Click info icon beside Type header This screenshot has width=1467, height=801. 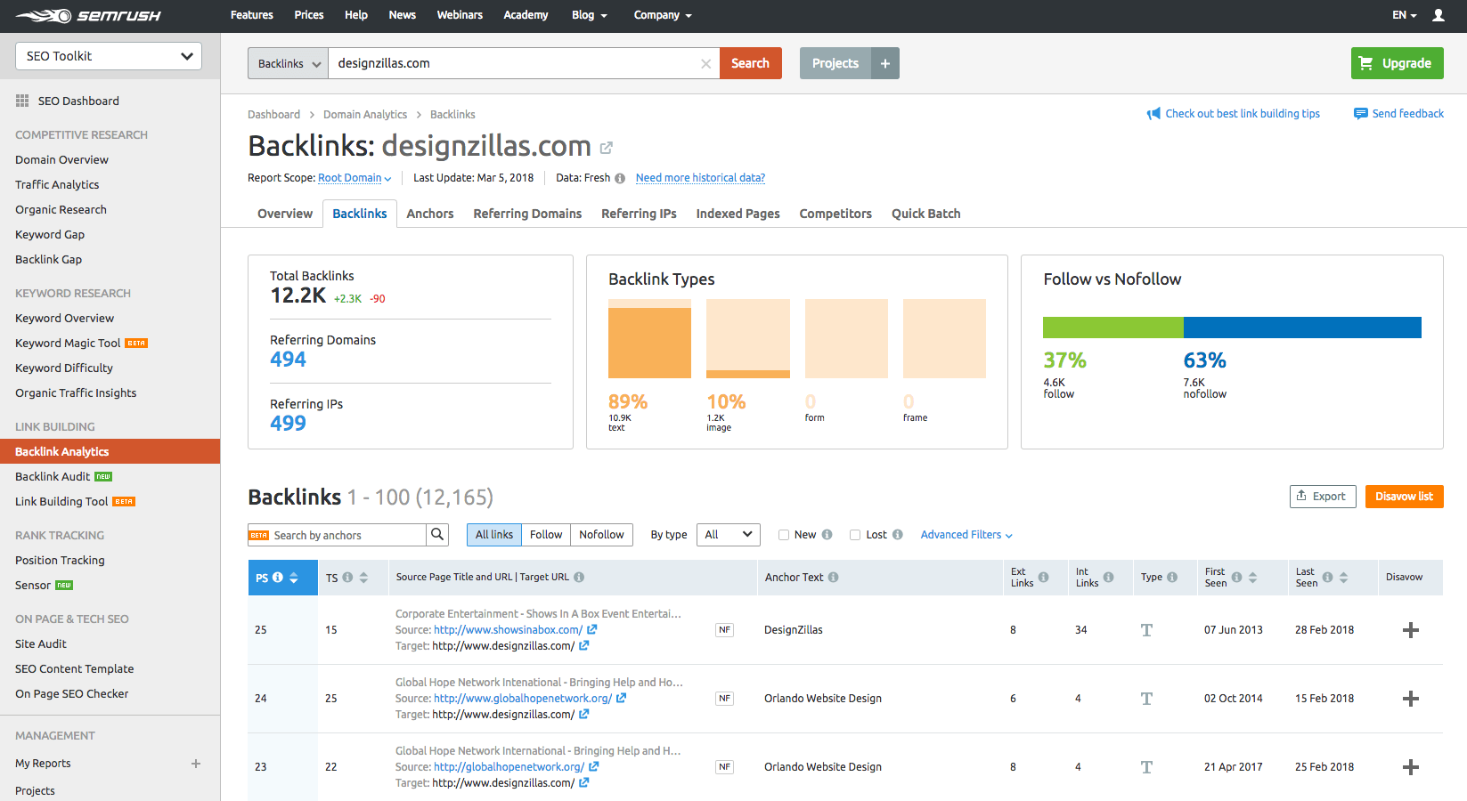tap(1172, 578)
